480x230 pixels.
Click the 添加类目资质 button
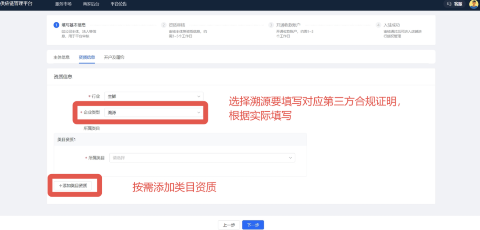(x=73, y=186)
